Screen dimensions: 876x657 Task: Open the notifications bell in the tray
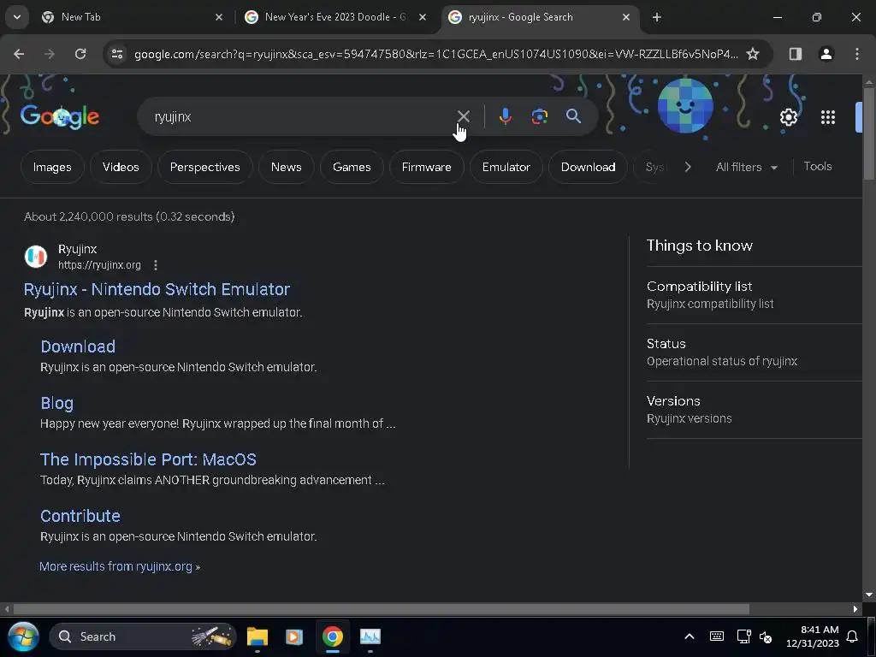pyautogui.click(x=852, y=636)
